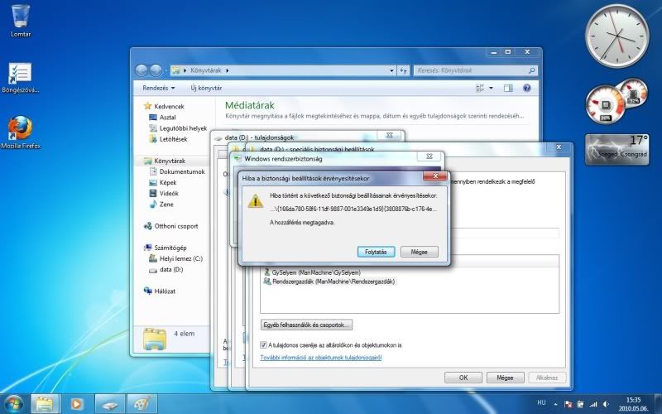Toggle the preview pane icon in Explorer
The width and height of the screenshot is (662, 414).
[508, 88]
